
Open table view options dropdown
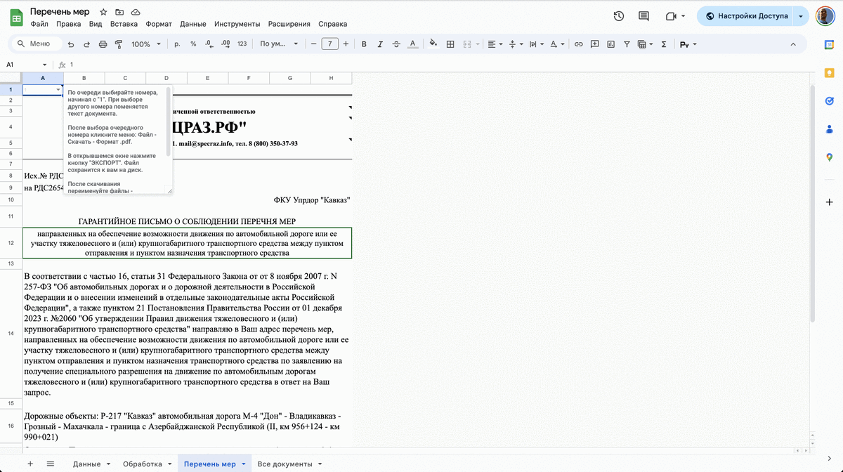coord(645,44)
